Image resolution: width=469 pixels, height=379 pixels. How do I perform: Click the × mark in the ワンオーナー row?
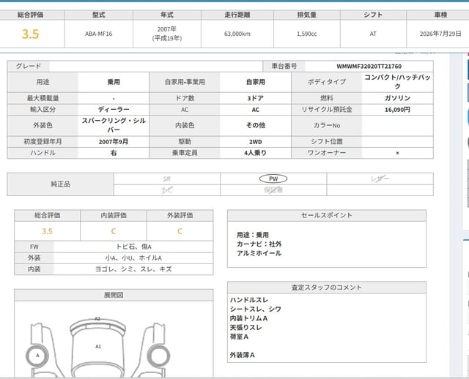(397, 153)
